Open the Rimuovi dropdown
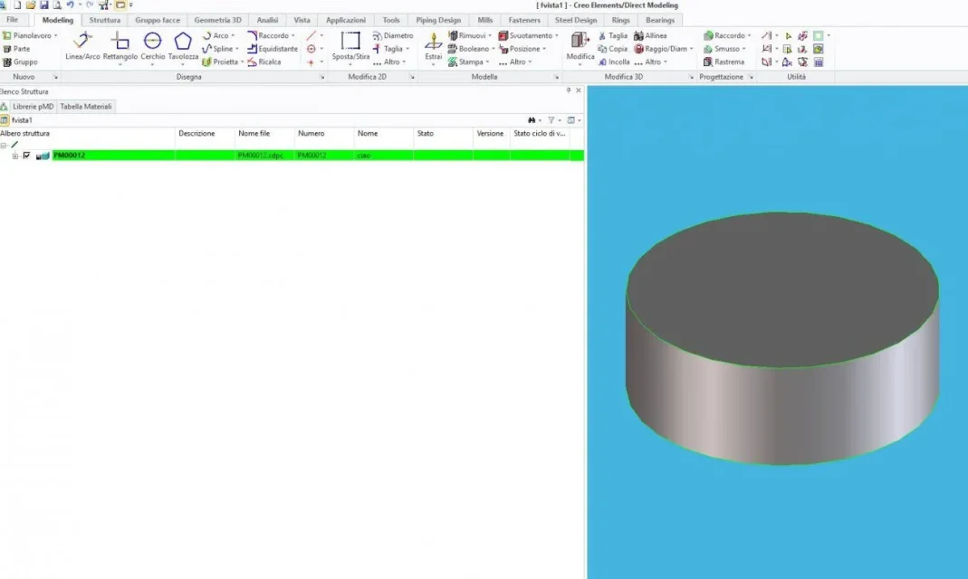This screenshot has height=579, width=968. pyautogui.click(x=490, y=36)
